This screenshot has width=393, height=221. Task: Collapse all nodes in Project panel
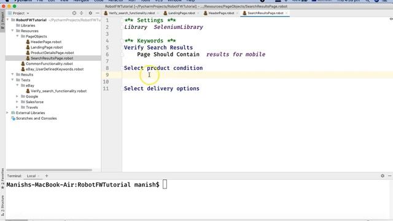click(82, 13)
